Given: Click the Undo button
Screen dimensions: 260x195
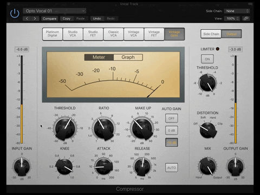Looking at the screenshot, I should [x=97, y=18].
